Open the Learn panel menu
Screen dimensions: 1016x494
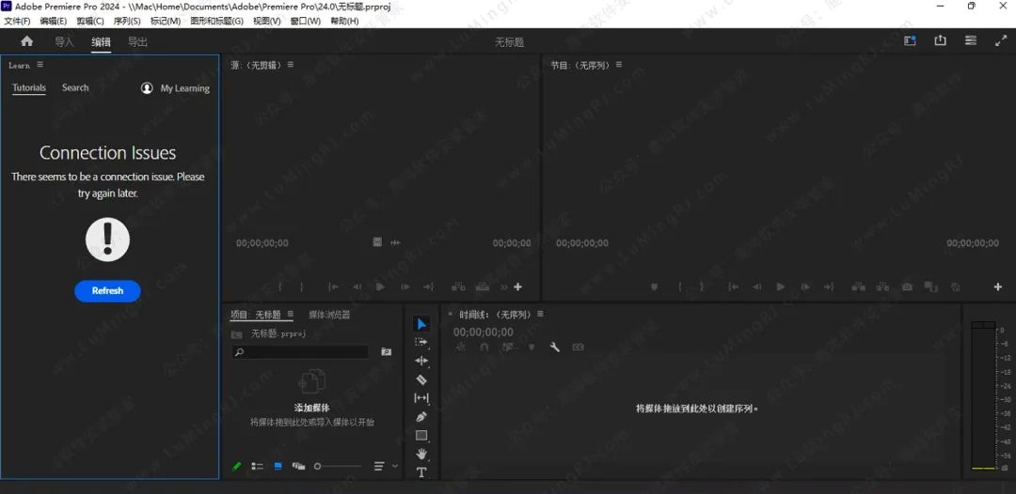click(x=40, y=65)
